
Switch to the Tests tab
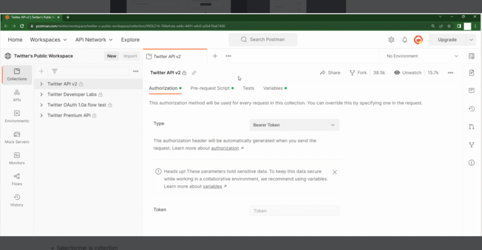pyautogui.click(x=249, y=88)
